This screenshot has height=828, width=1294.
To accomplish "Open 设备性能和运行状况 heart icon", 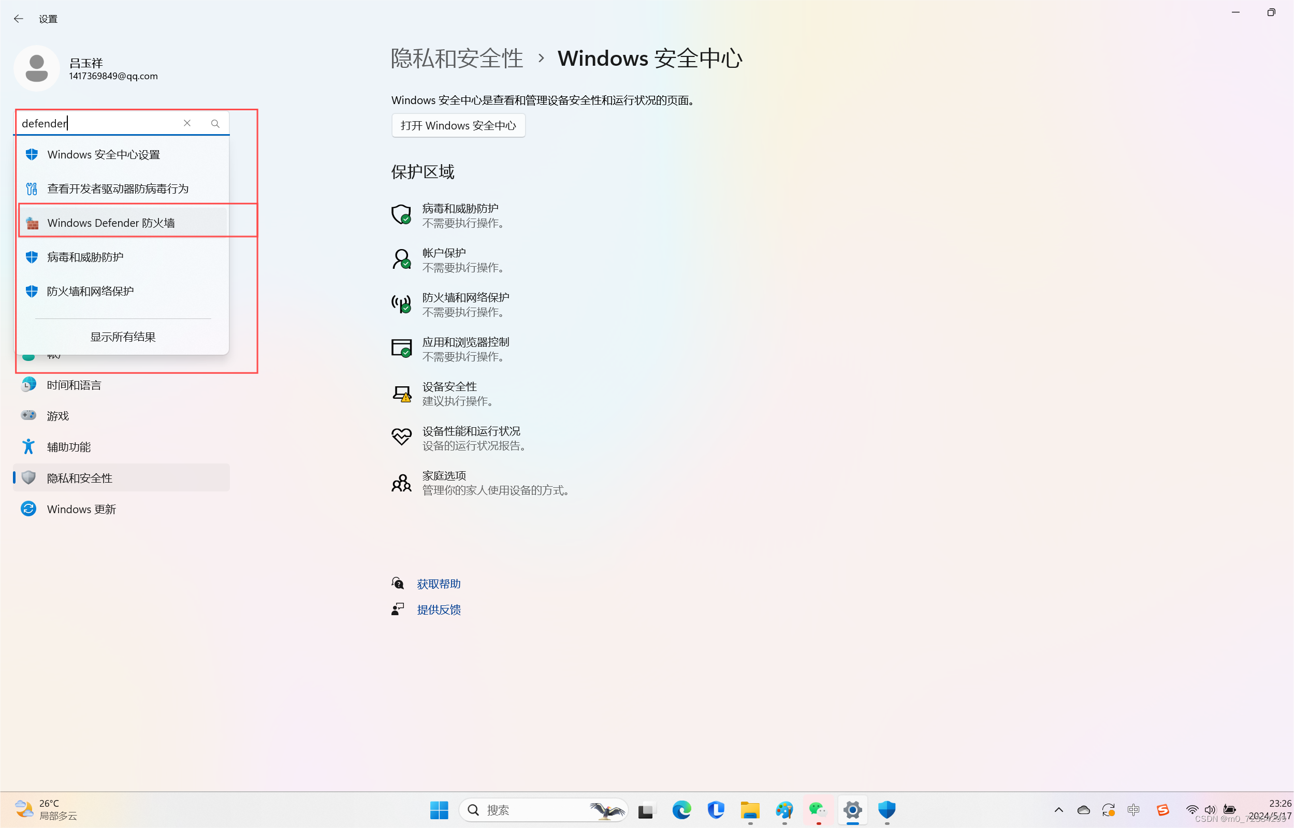I will point(401,438).
